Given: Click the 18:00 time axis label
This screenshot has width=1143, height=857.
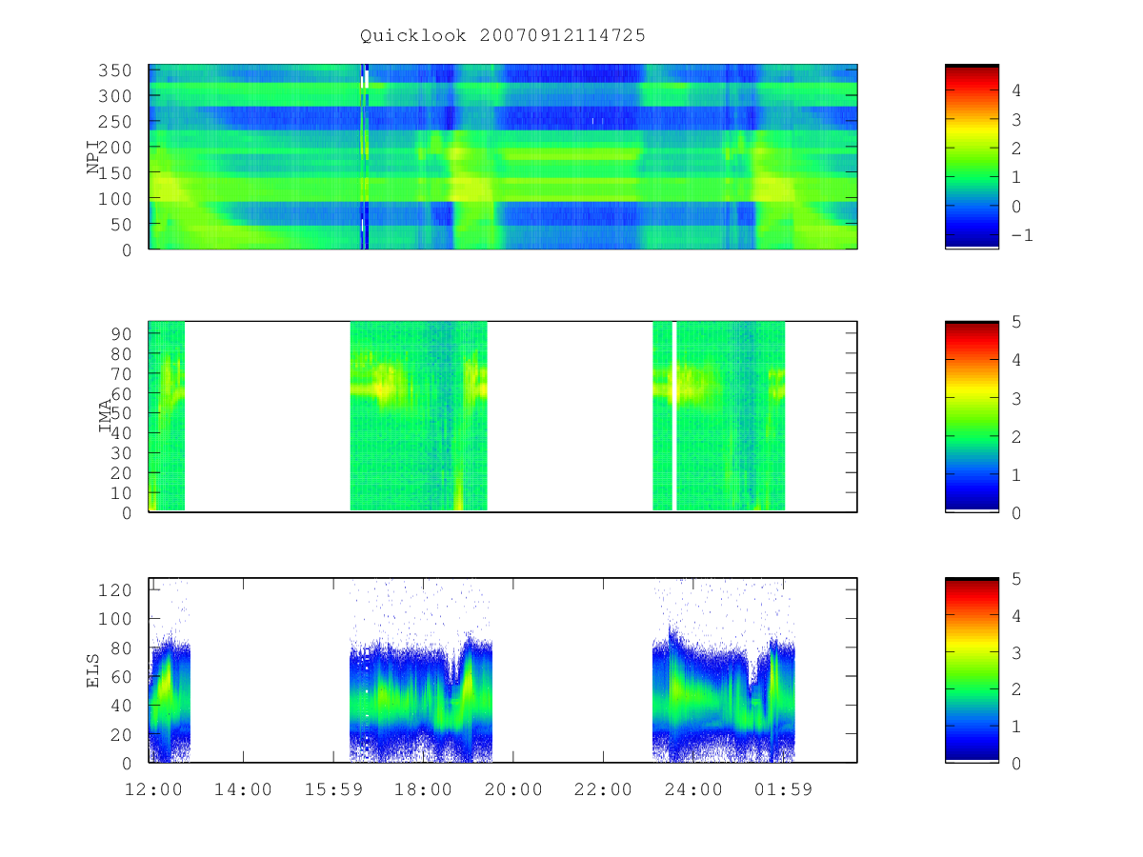Looking at the screenshot, I should pyautogui.click(x=423, y=789).
